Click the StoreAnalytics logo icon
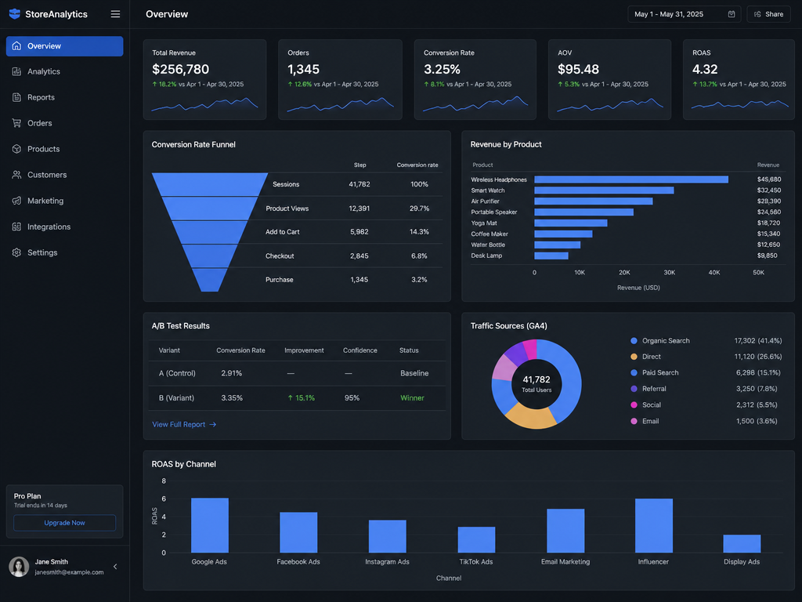The image size is (802, 602). (15, 14)
